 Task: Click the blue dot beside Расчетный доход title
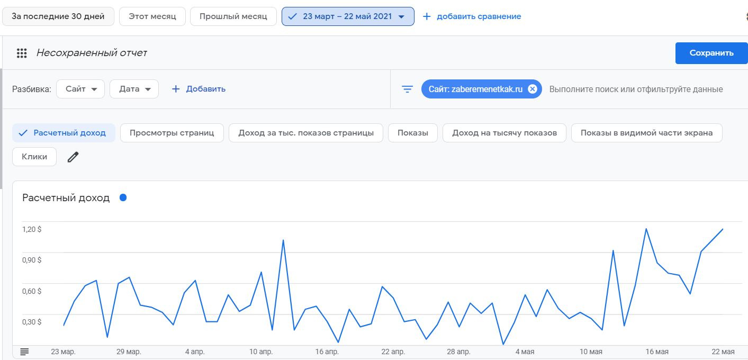click(123, 198)
